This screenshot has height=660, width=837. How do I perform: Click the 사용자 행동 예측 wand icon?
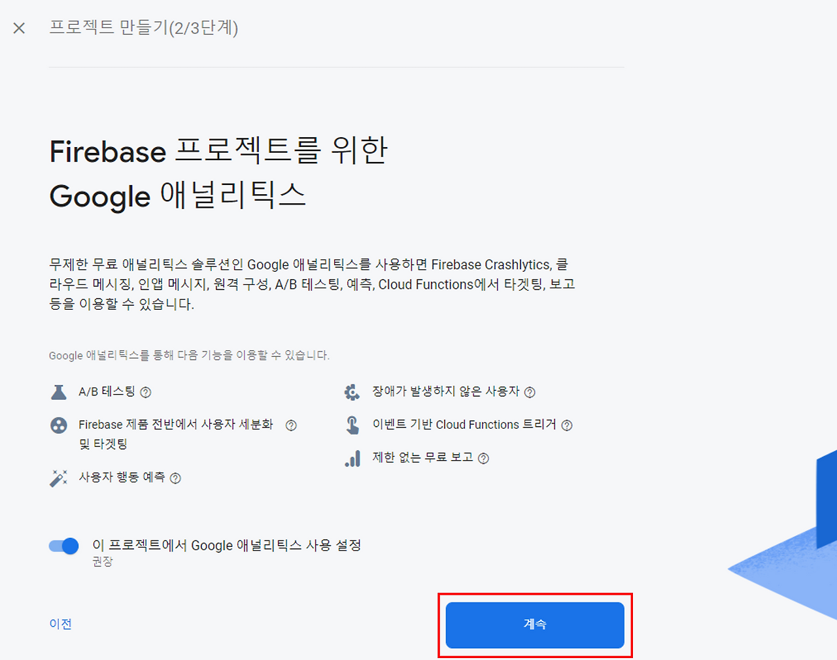(x=59, y=478)
